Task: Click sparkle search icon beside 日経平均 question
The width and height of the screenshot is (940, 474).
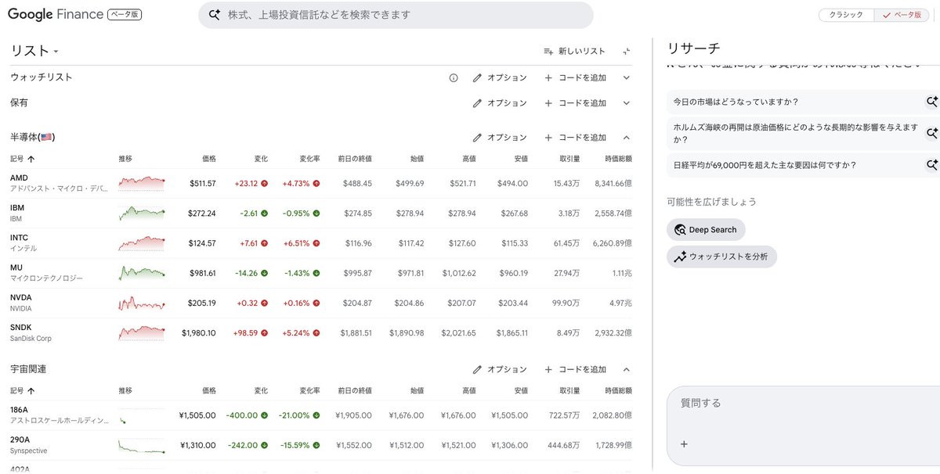Action: (x=931, y=165)
